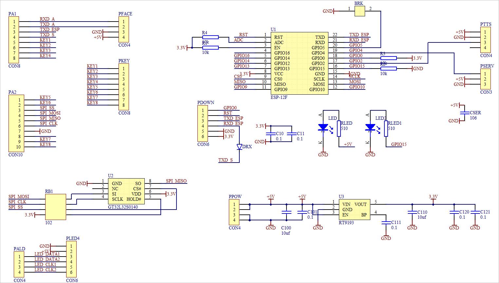Select capacitor C111 symbol
Image resolution: width=499 pixels, height=283 pixels.
pyautogui.click(x=386, y=223)
